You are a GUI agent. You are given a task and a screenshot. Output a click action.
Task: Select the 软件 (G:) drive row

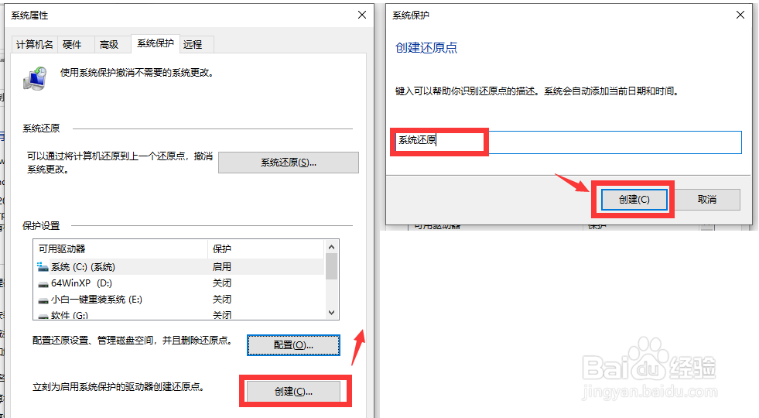[x=179, y=314]
